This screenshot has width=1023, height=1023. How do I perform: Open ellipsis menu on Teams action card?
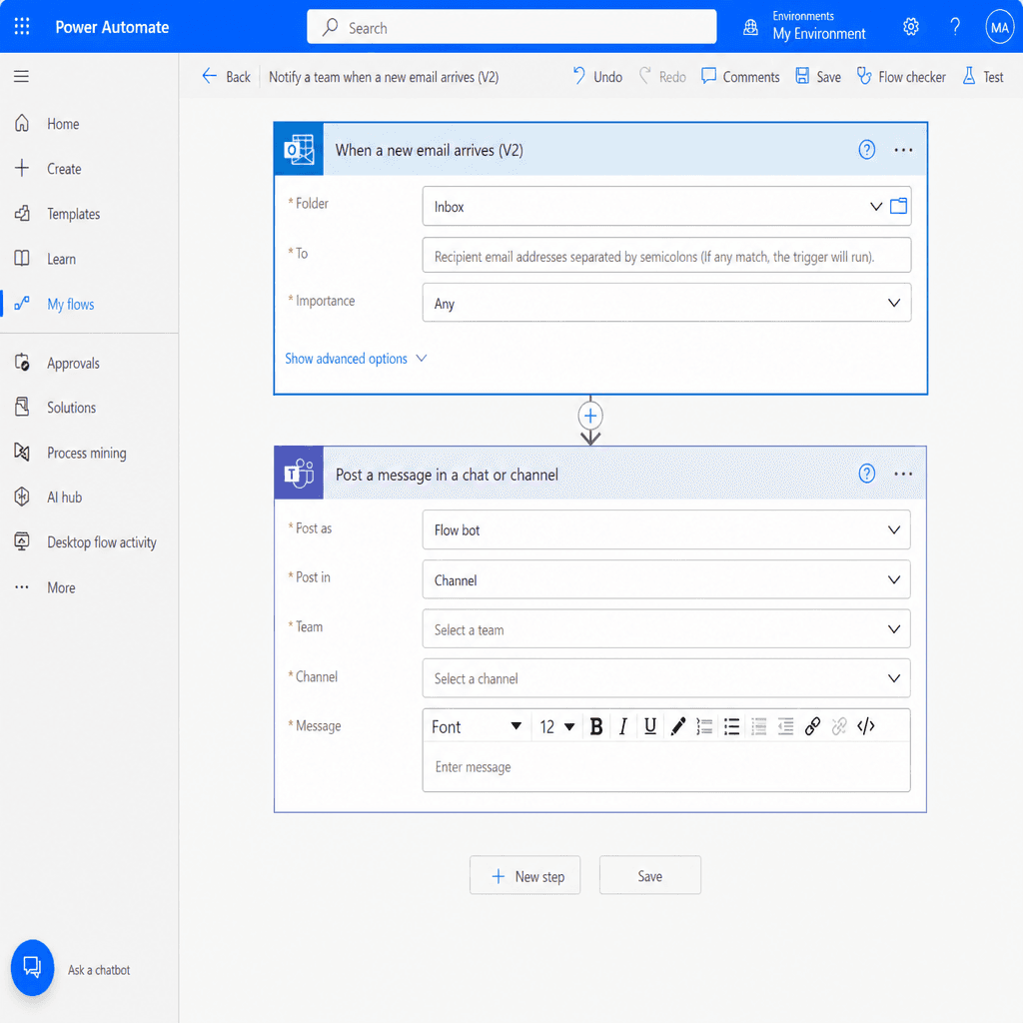click(x=903, y=474)
